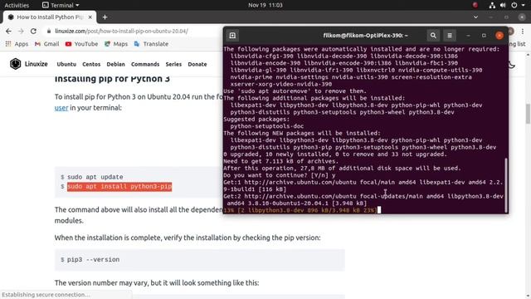This screenshot has width=531, height=299.
Task: Click the network status icon in top bar
Action: (492, 5)
